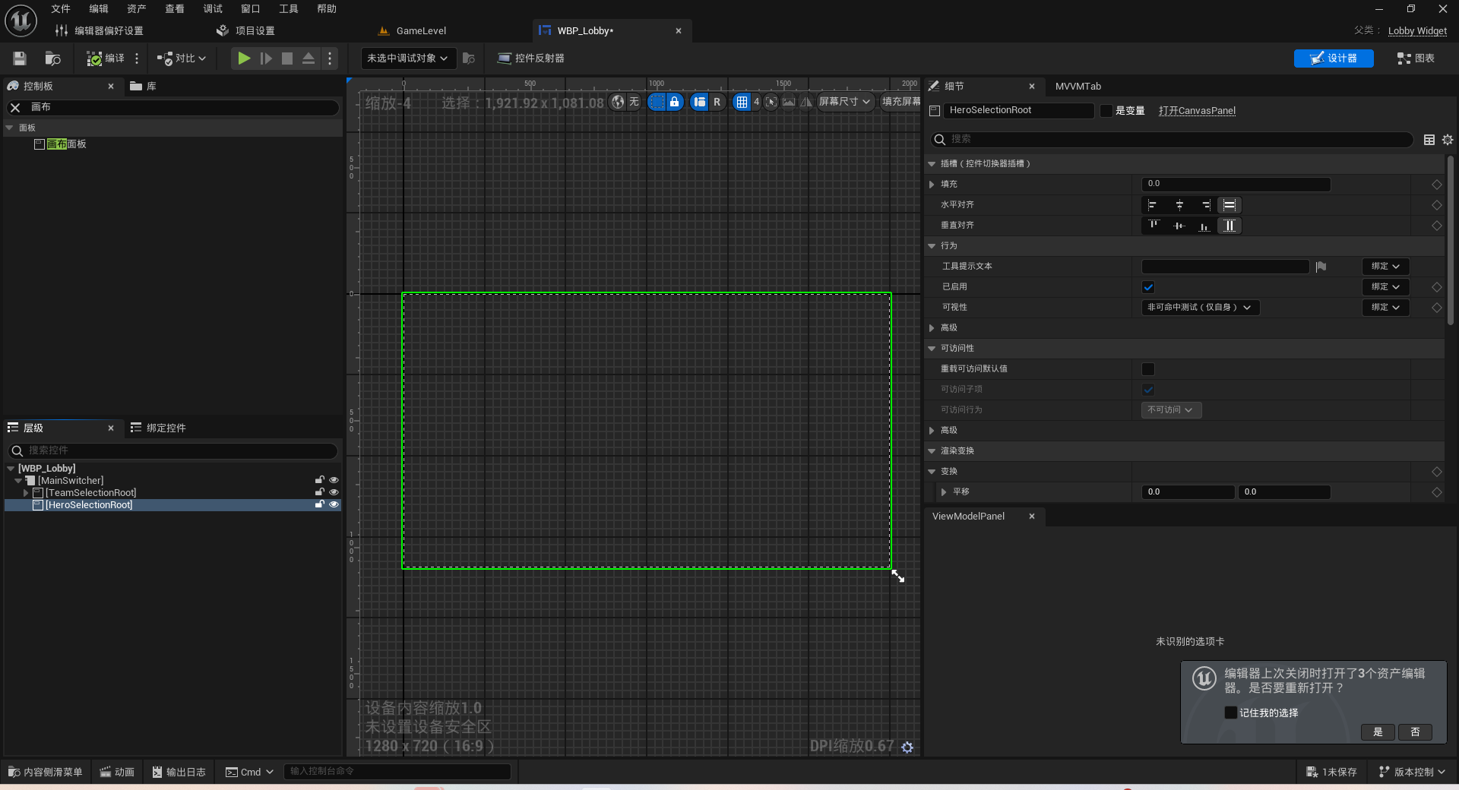
Task: Clear the palette search with the X icon
Action: click(x=15, y=108)
